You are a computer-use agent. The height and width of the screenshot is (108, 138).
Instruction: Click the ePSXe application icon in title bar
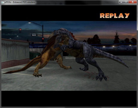pos(2,2)
